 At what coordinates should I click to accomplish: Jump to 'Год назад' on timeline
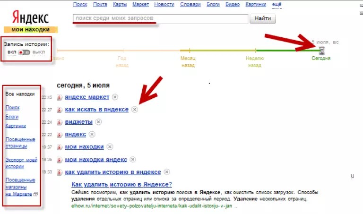[122, 62]
